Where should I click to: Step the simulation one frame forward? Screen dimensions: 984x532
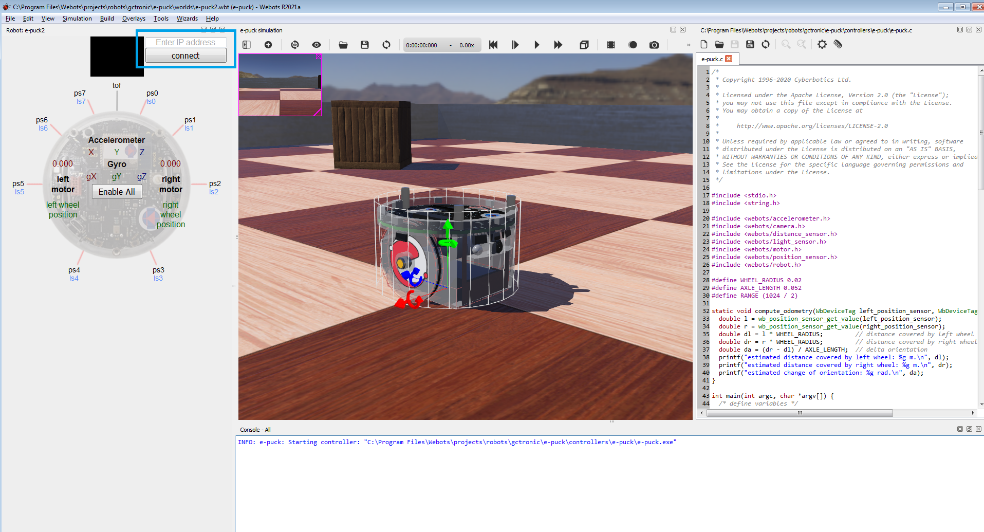click(x=515, y=45)
